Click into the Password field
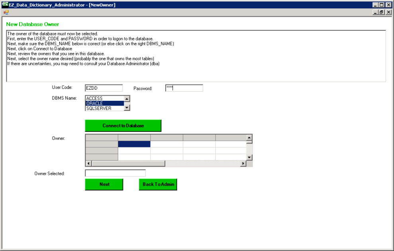The width and height of the screenshot is (394, 251). pos(184,88)
